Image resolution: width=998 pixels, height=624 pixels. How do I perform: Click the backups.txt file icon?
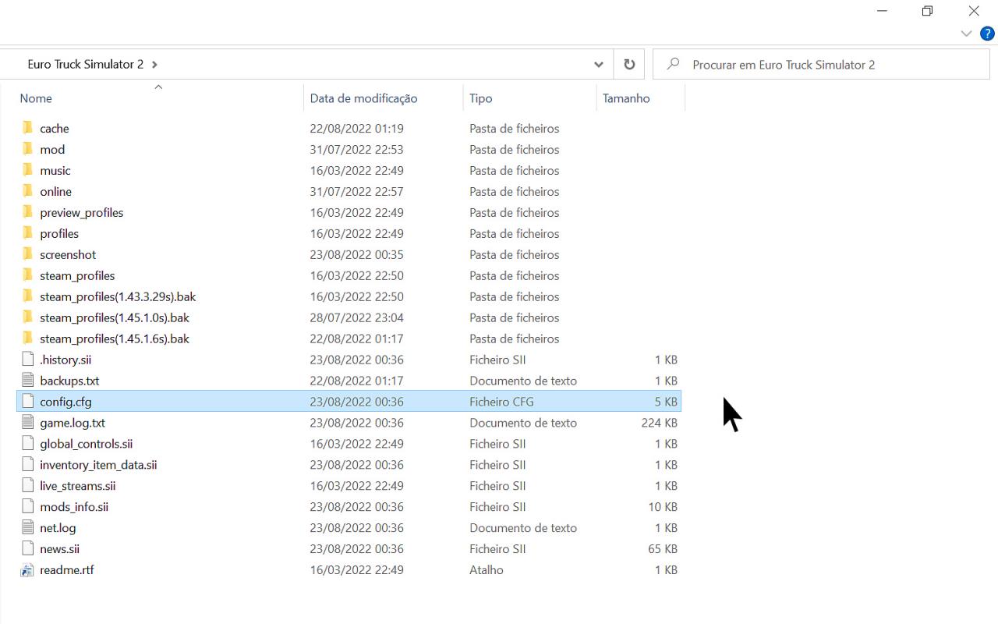pyautogui.click(x=28, y=381)
